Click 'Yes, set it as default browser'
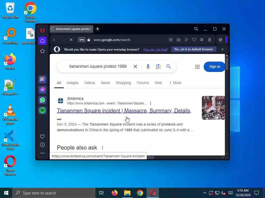The height and width of the screenshot is (198, 265). 194,49
